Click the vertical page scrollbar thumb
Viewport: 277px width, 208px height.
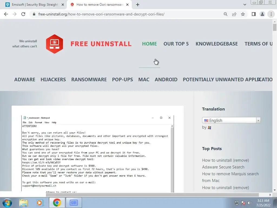click(275, 27)
